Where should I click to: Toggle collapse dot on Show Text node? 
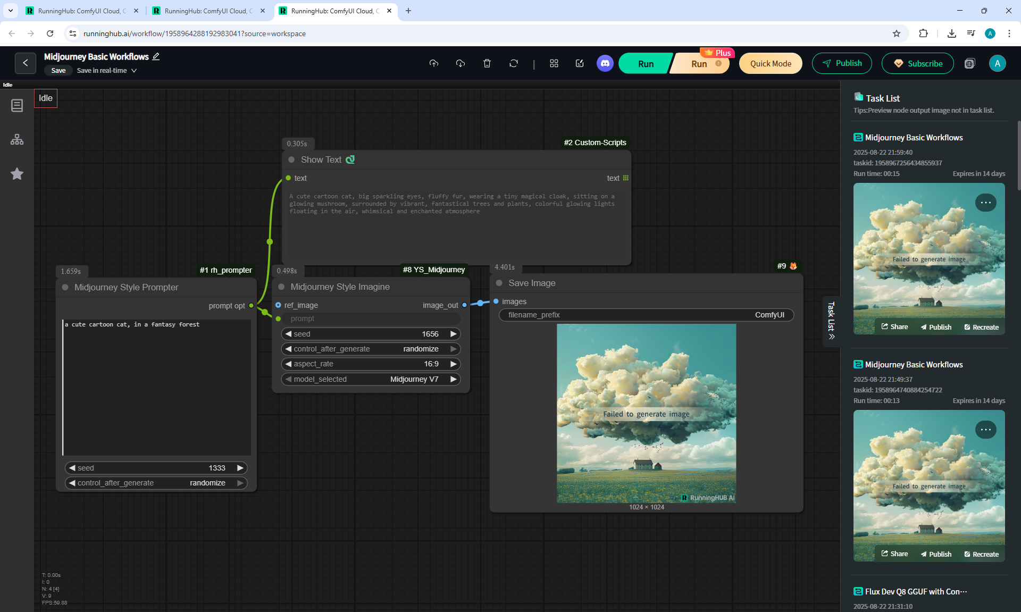pos(291,160)
